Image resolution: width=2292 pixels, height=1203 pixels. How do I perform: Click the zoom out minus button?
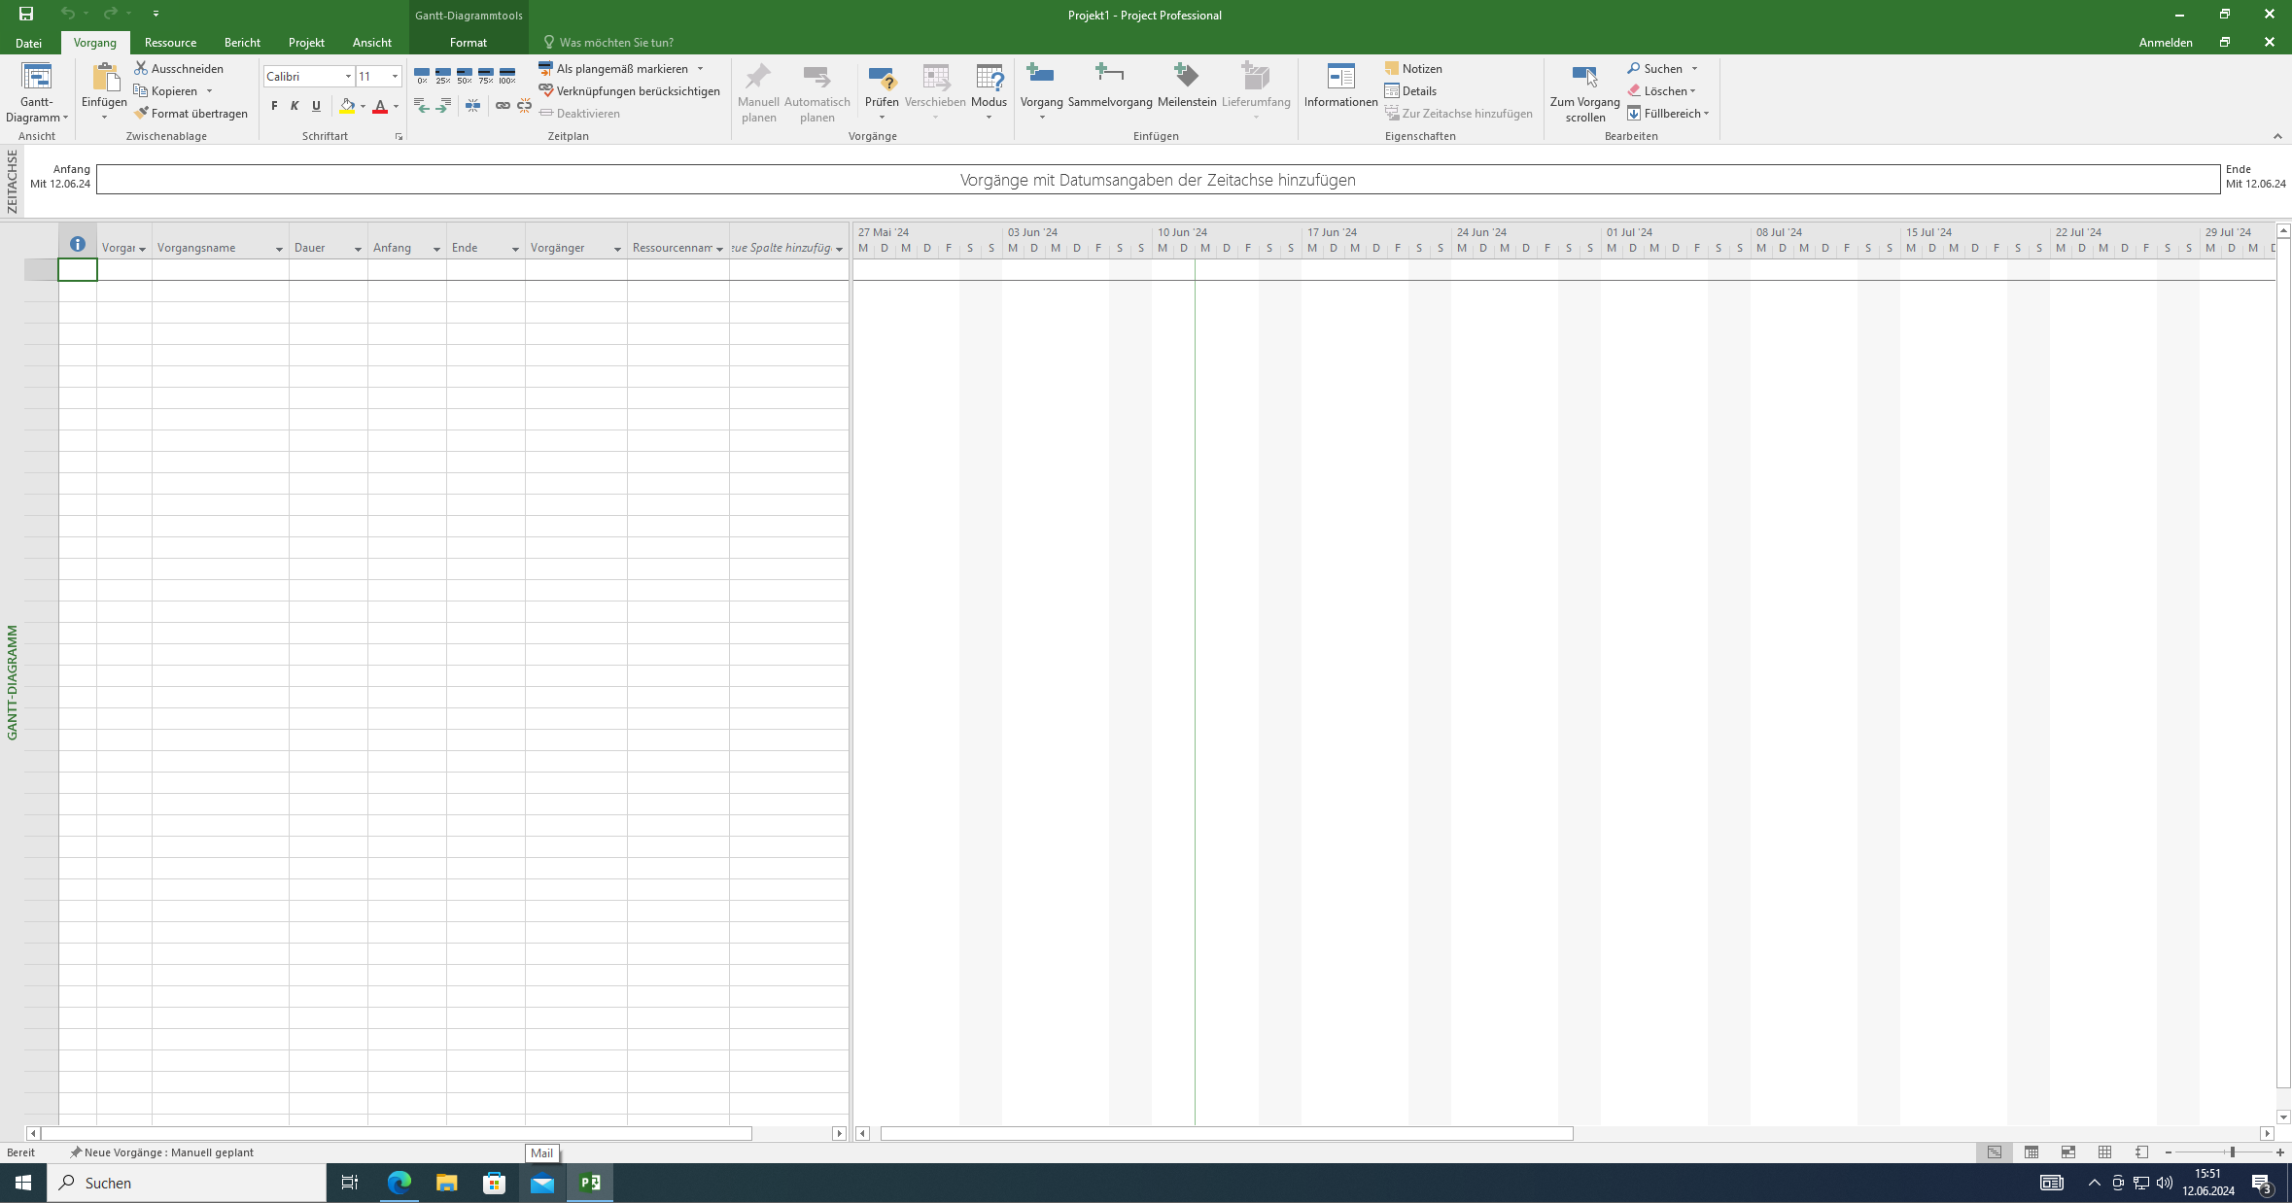coord(2169,1152)
